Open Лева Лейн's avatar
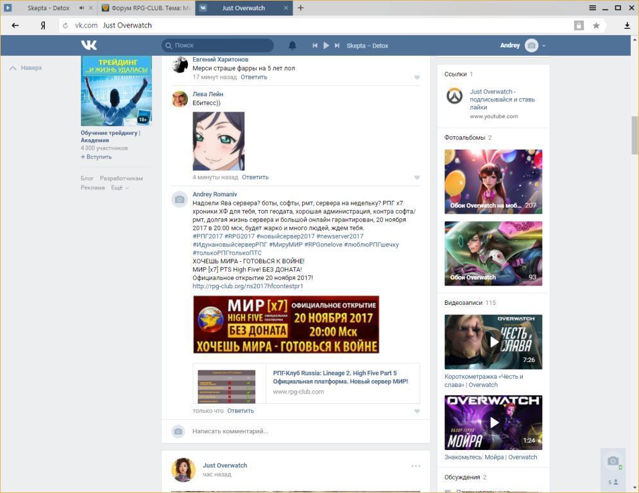The image size is (639, 493). click(180, 99)
